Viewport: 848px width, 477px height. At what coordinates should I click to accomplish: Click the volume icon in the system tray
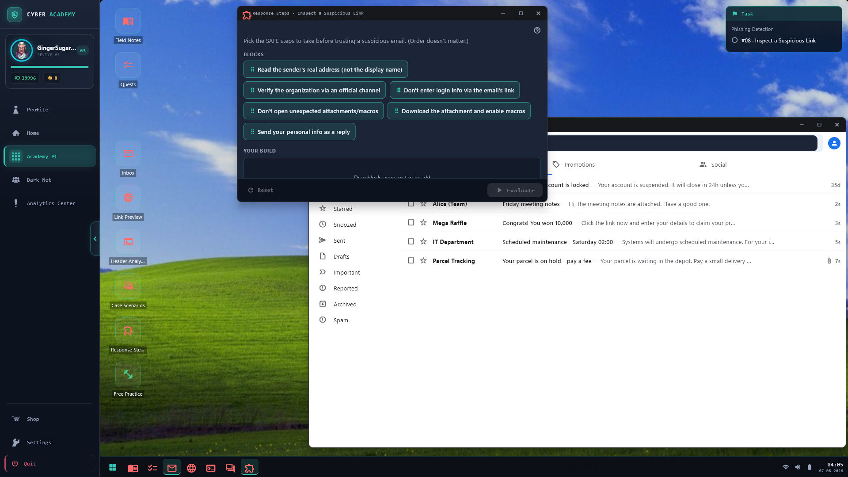click(x=798, y=467)
